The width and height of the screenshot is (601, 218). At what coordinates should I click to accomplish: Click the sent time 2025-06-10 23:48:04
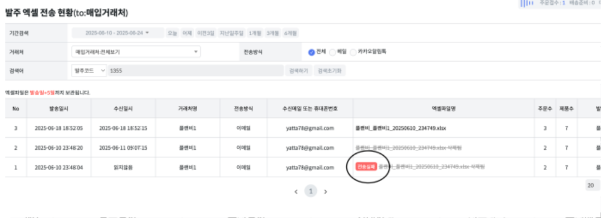tap(59, 167)
